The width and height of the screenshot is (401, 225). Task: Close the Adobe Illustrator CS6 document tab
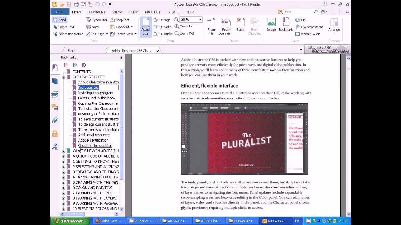point(158,51)
